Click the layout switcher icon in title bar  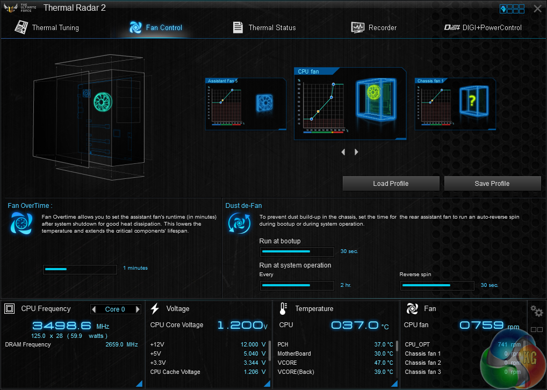[x=512, y=9]
